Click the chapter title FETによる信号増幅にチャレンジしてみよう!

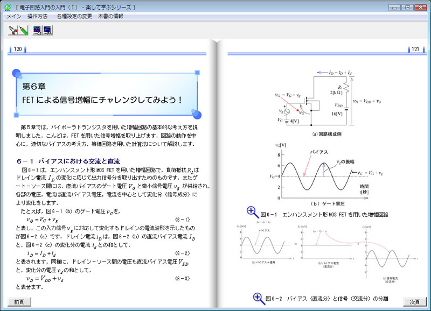(x=102, y=100)
